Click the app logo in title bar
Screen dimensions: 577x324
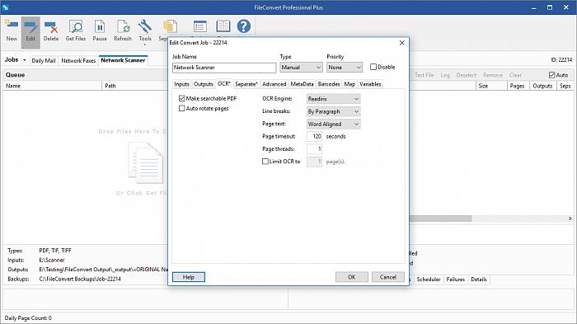6,7
